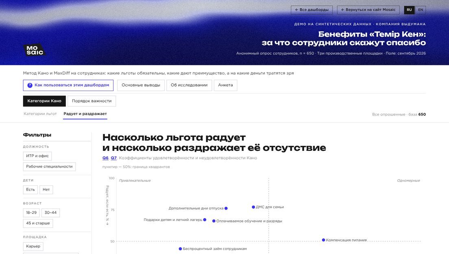
Task: Click 'Дополнительные дни отпуска' data point
Action: tap(226, 208)
